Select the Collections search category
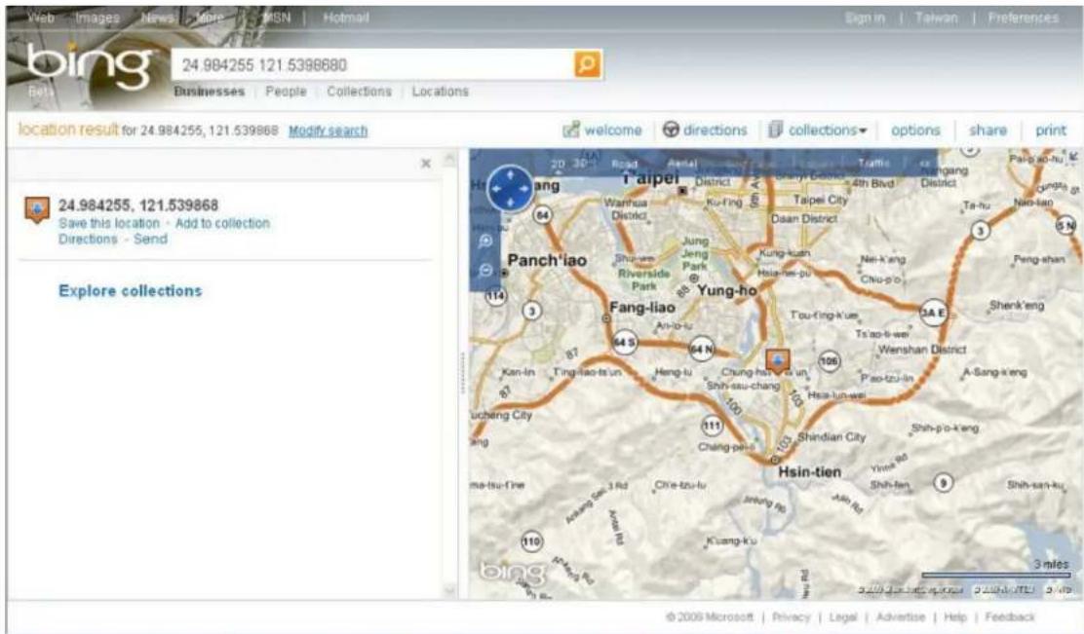This screenshot has height=634, width=1084. point(359,92)
